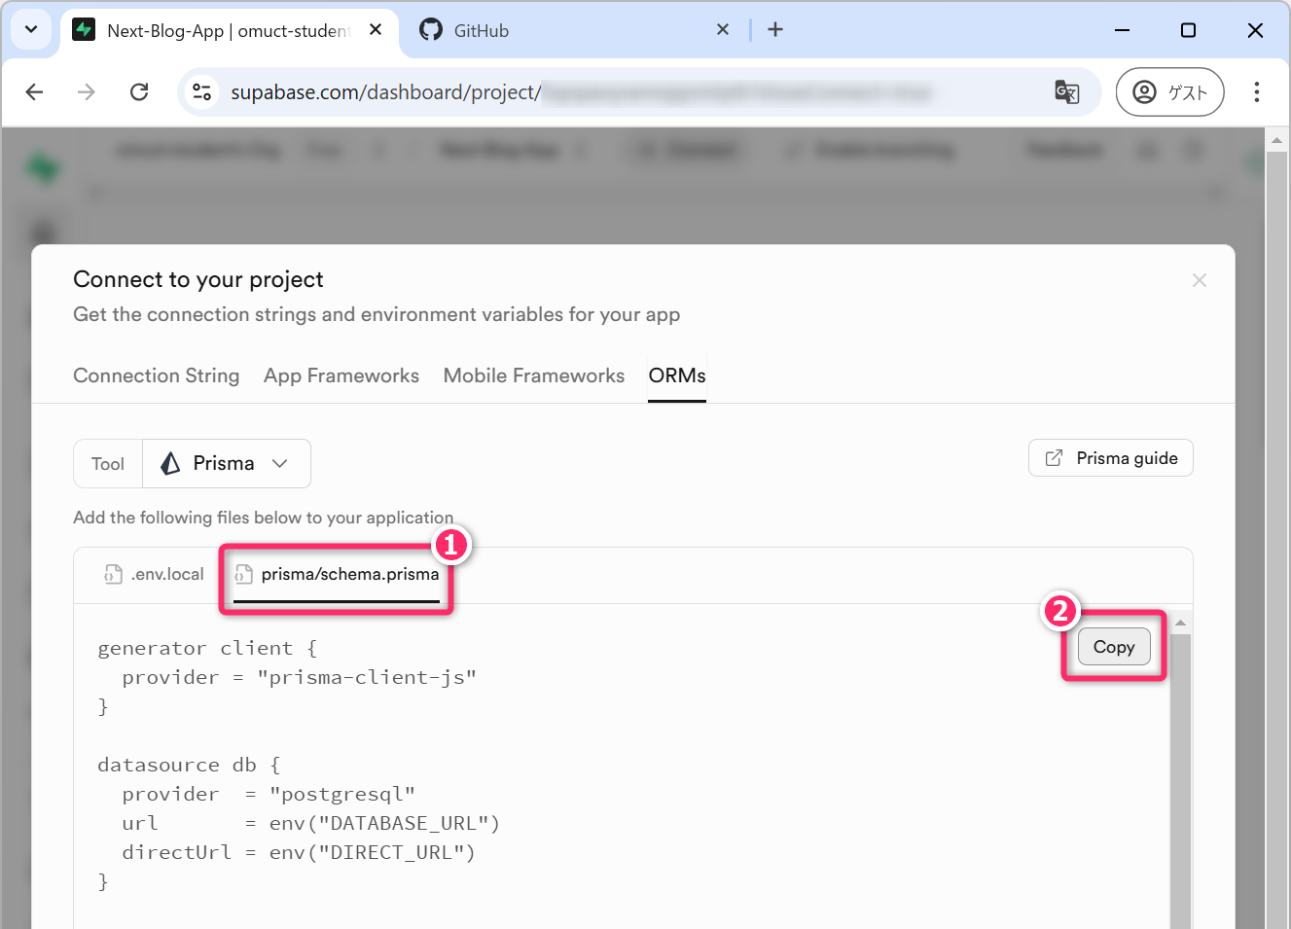
Task: Switch to the GitHub browser tab
Action: tap(564, 30)
